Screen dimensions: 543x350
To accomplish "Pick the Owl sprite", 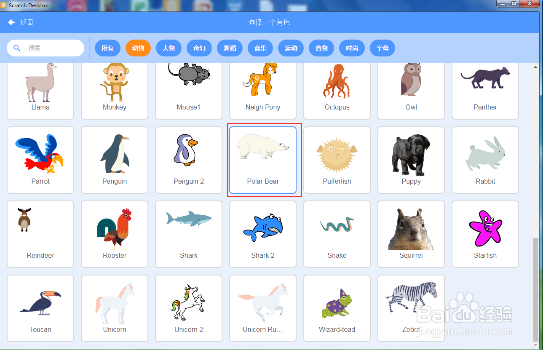I will tap(411, 91).
